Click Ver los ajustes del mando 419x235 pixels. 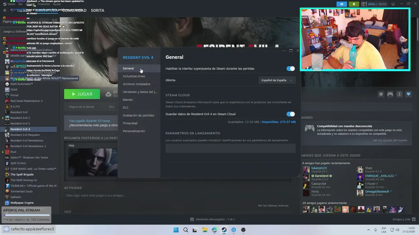(x=390, y=140)
